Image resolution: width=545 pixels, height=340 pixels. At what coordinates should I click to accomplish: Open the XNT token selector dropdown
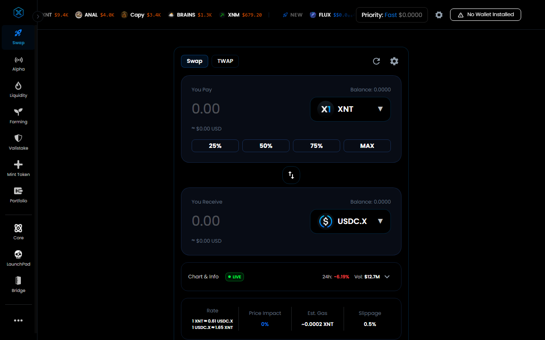click(350, 109)
